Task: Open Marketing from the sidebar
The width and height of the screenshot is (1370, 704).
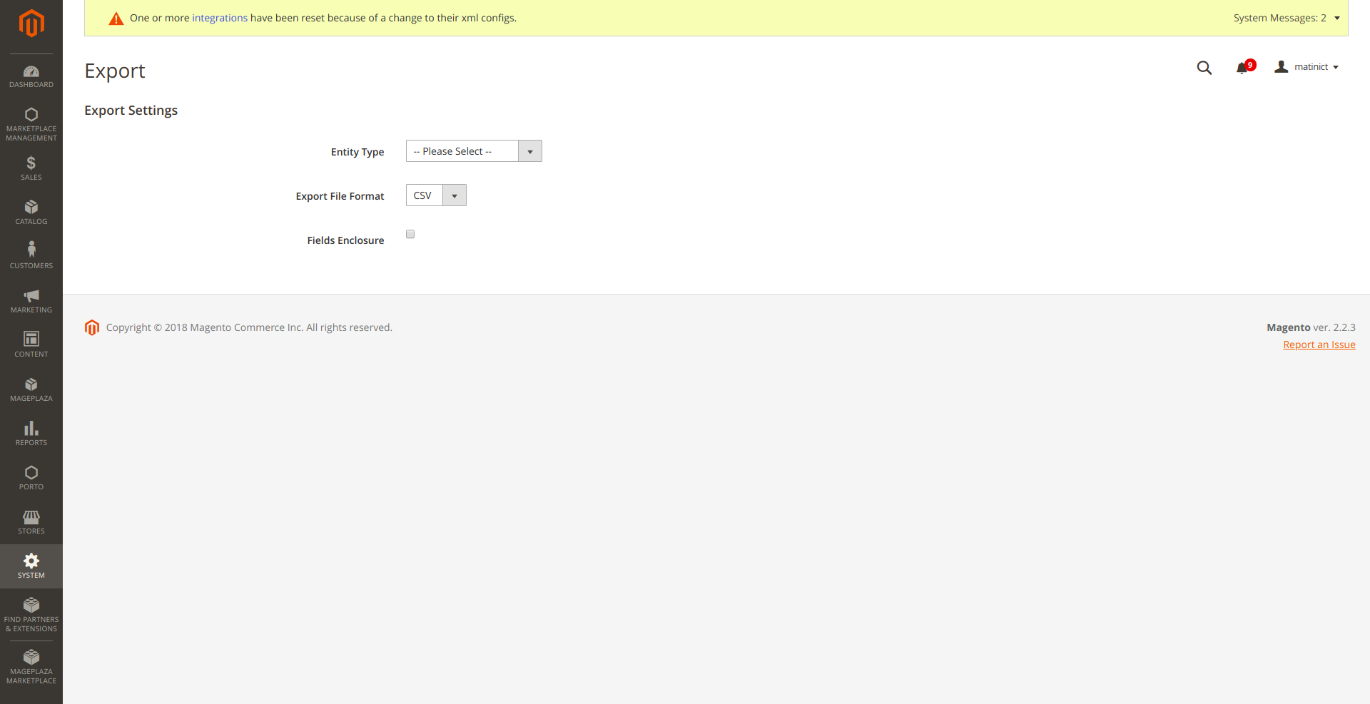Action: click(x=31, y=300)
